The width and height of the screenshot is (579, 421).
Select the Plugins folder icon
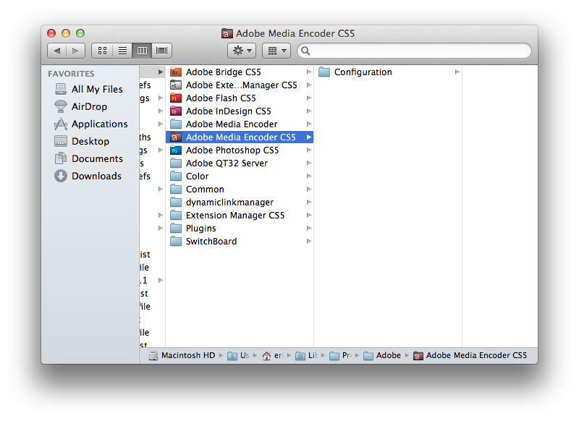pos(176,229)
